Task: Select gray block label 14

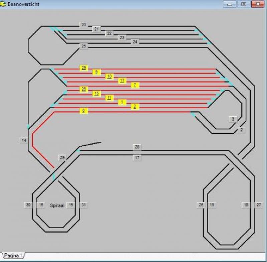Action: (x=24, y=141)
